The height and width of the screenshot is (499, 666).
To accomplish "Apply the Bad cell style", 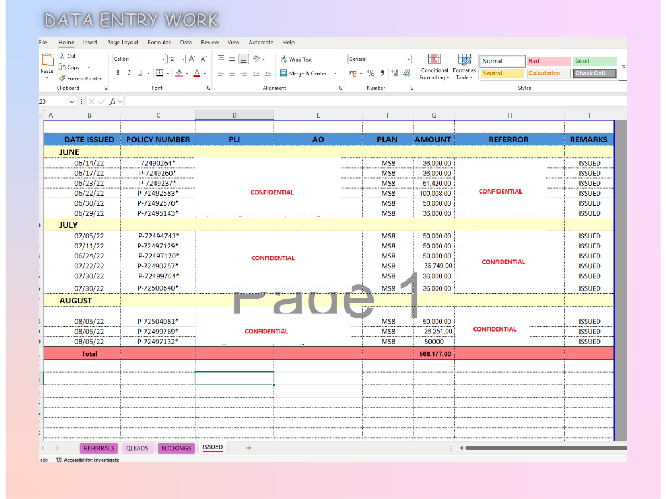I will (548, 61).
